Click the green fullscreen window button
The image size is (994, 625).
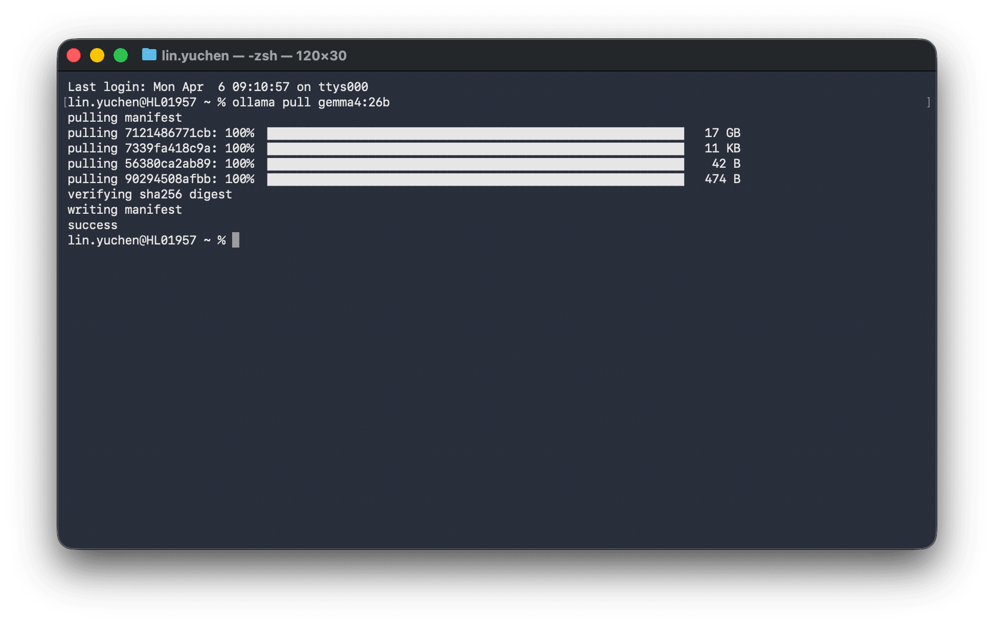tap(121, 55)
